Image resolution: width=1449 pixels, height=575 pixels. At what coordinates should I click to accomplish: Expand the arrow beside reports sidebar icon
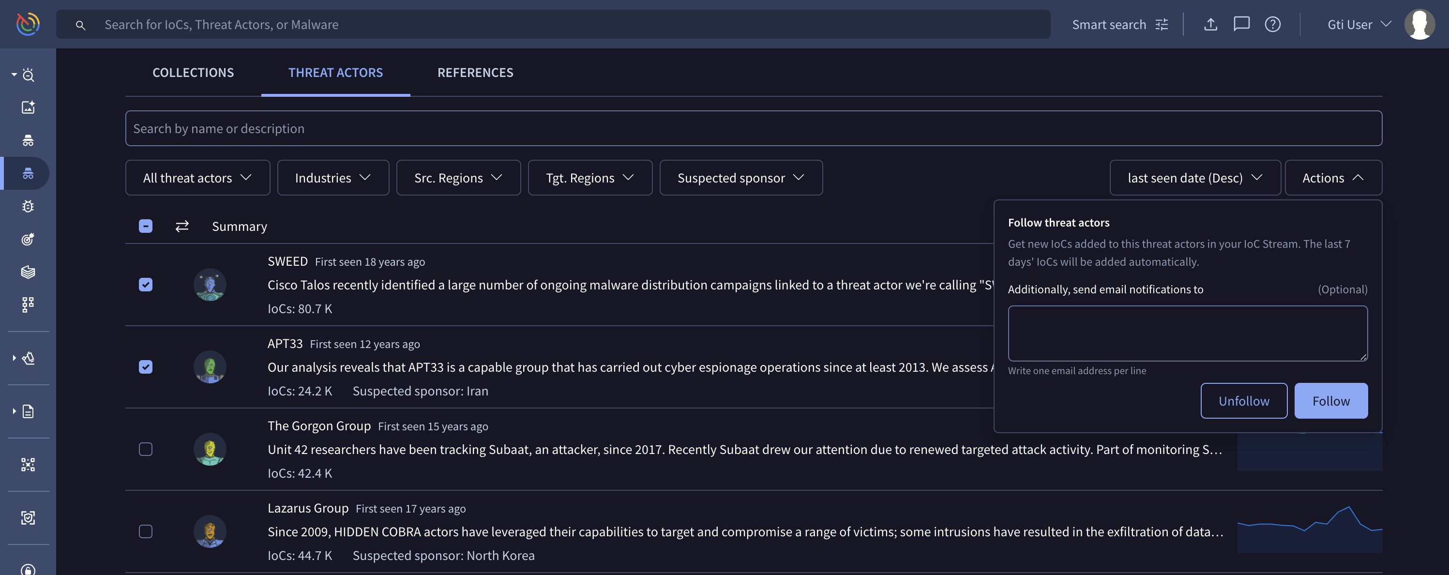pyautogui.click(x=14, y=411)
